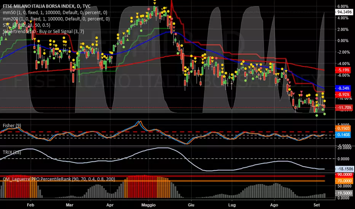
Task: Select Supertrend Buy or Sell Signal legend
Action: [43, 32]
